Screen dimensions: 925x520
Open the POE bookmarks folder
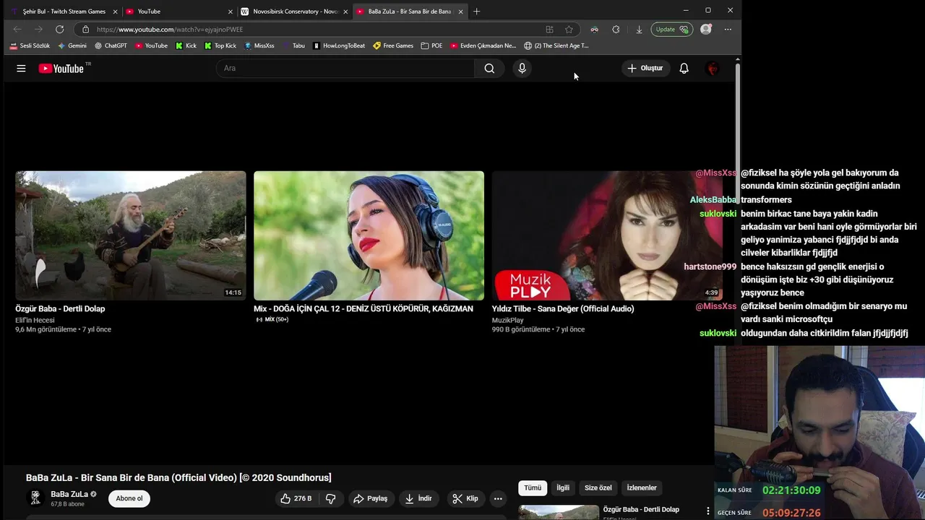coord(431,45)
